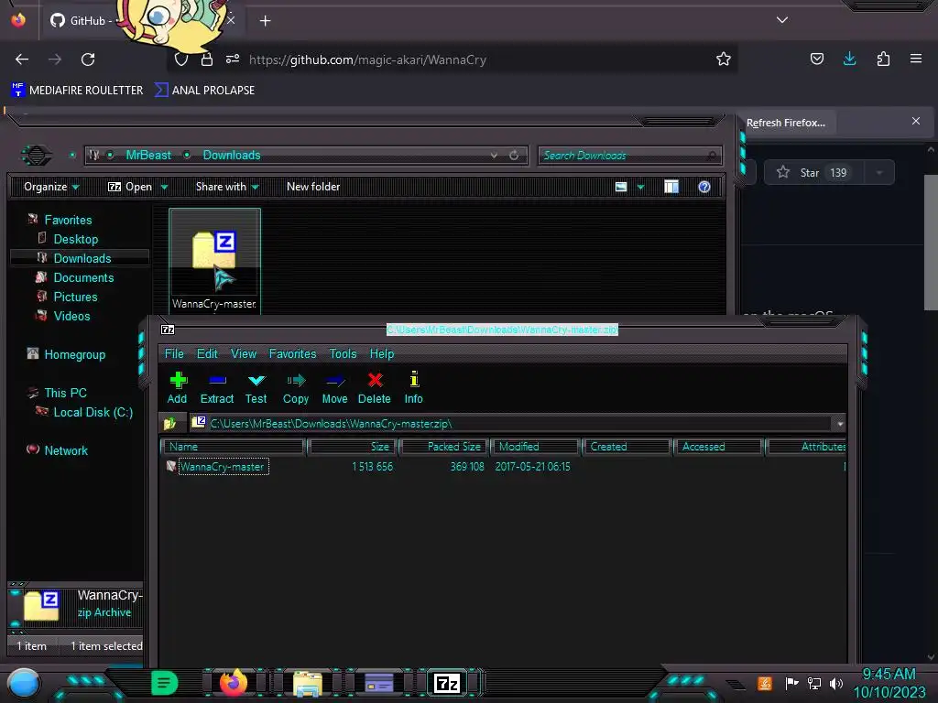
Task: Launch Firefox from the taskbar
Action: pyautogui.click(x=234, y=682)
